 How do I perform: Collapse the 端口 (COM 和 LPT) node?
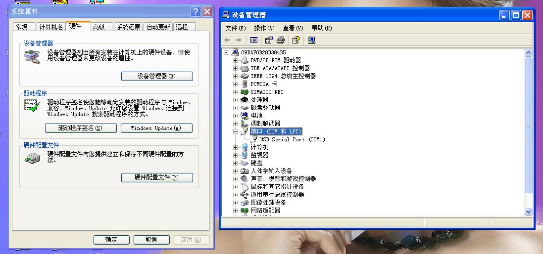pos(235,131)
